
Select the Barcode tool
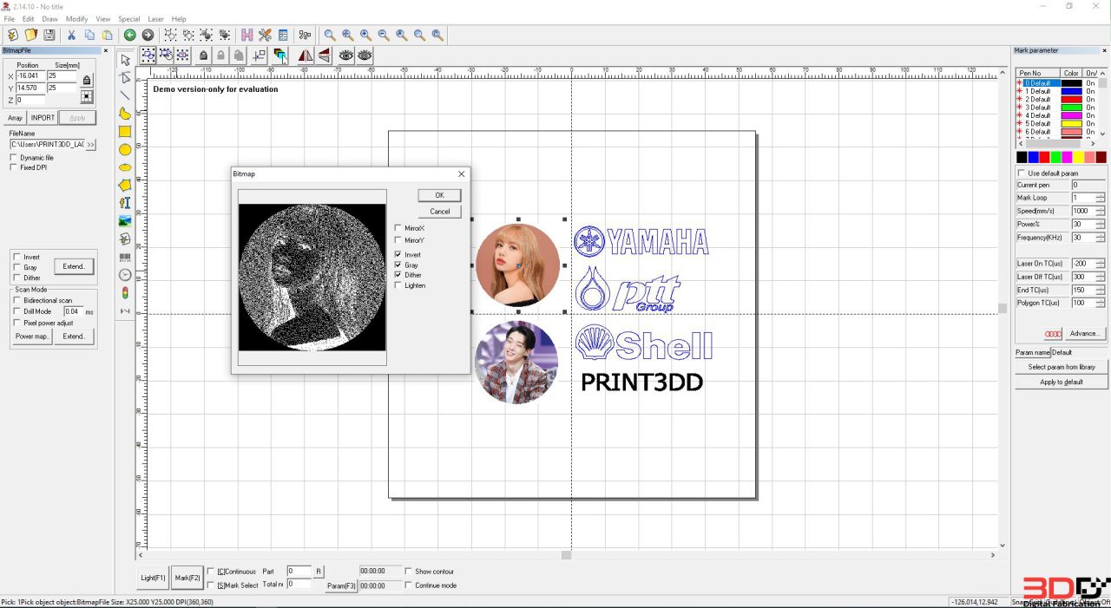tap(124, 256)
